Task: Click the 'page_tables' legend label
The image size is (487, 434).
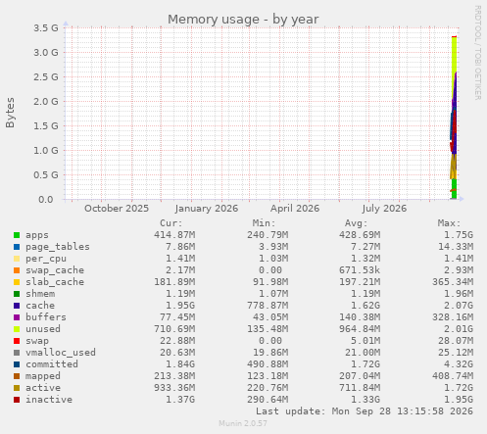Action: click(x=58, y=247)
